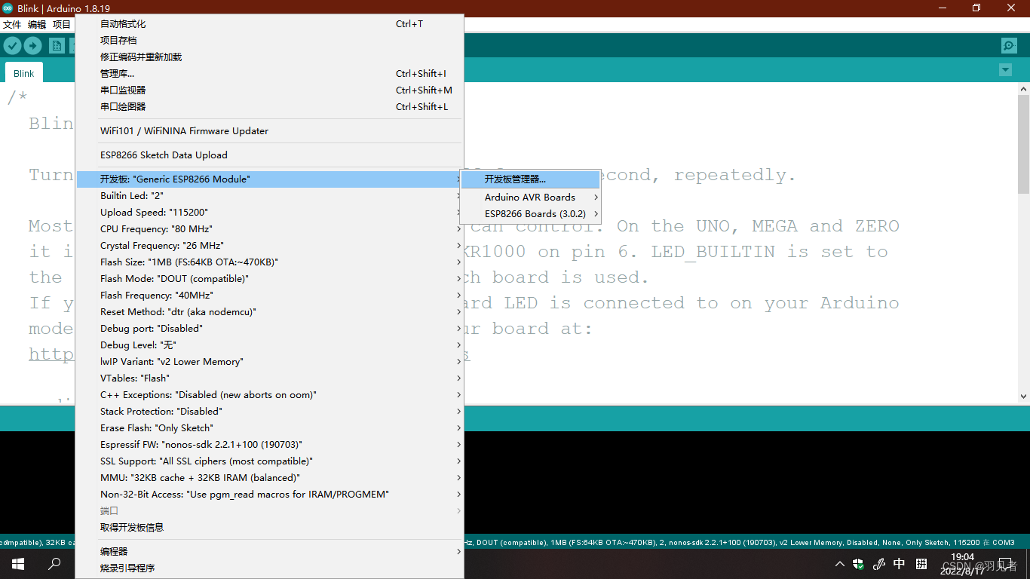The height and width of the screenshot is (579, 1030).
Task: Open Windows Security tray icon
Action: pyautogui.click(x=858, y=564)
